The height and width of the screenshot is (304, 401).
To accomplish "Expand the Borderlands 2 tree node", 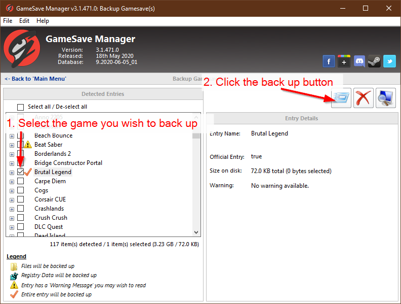I will [x=12, y=154].
